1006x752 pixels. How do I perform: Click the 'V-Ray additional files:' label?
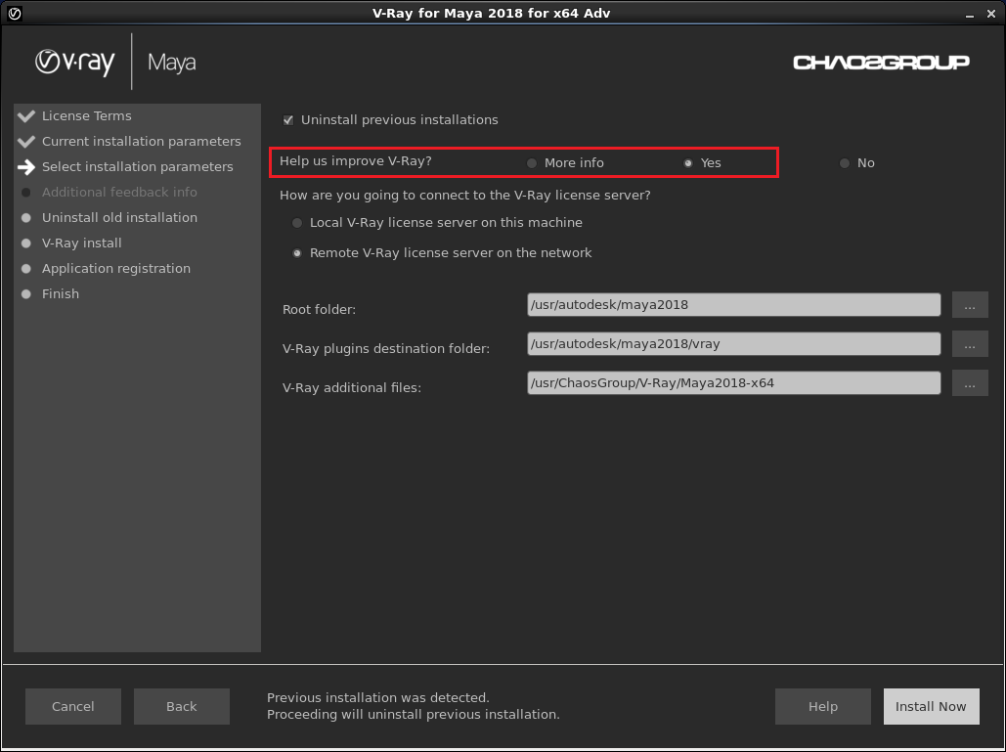pos(352,387)
